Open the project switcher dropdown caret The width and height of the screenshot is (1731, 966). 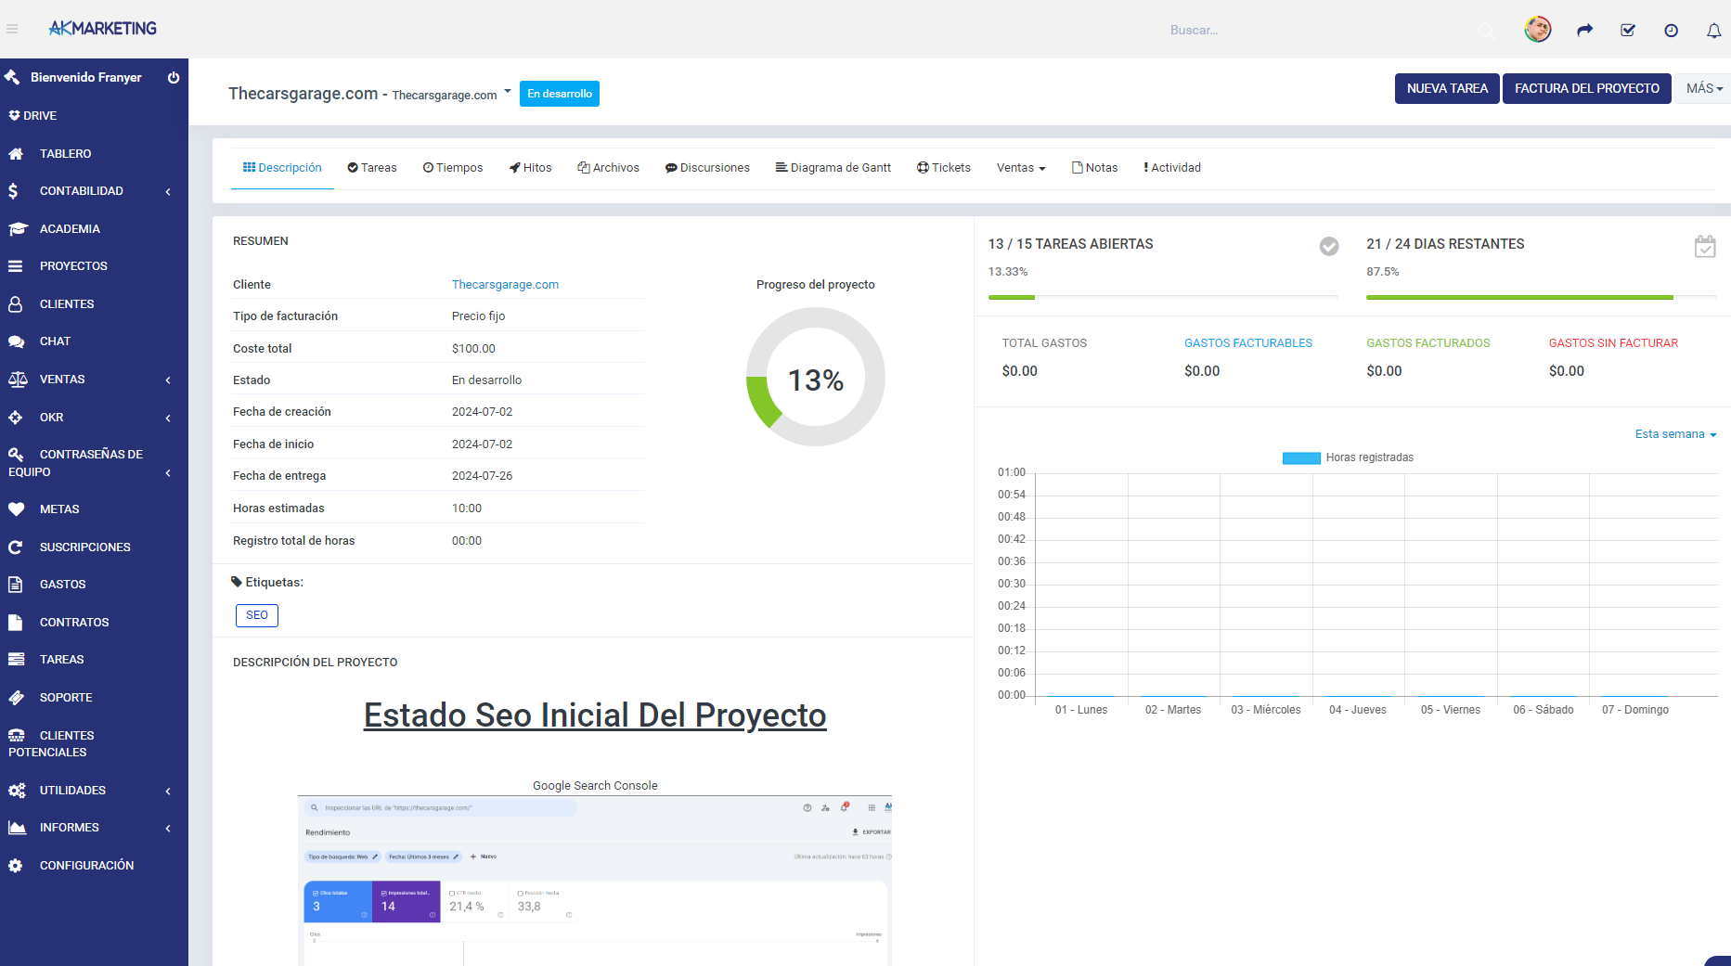(x=508, y=92)
